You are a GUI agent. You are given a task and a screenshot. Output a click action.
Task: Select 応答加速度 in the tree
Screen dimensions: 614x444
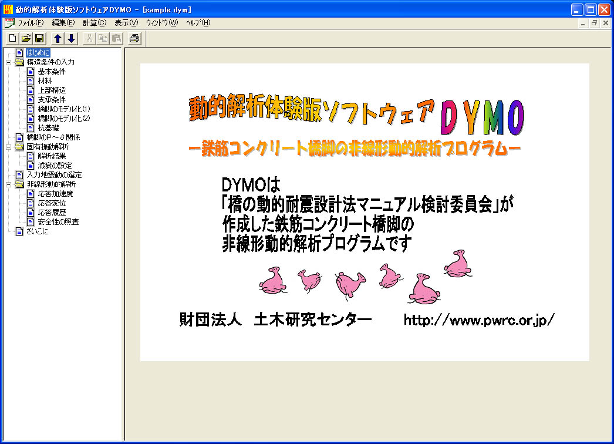click(x=55, y=194)
